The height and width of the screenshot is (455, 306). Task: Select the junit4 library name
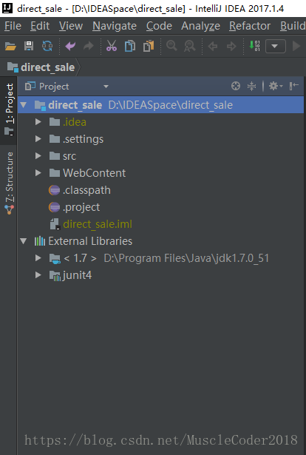(78, 275)
